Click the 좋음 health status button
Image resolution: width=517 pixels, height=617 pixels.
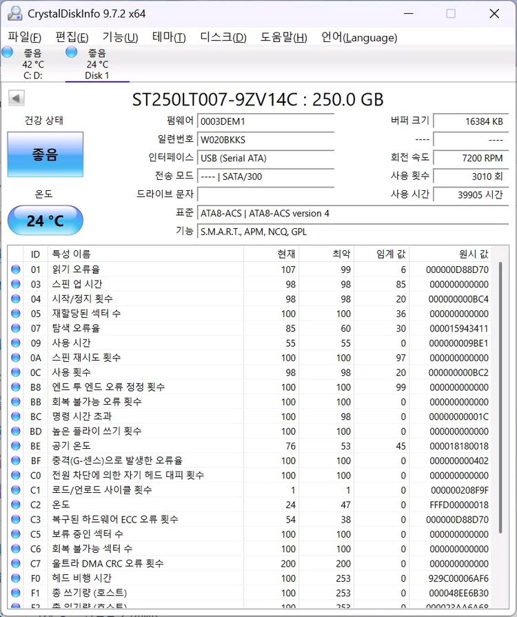click(45, 154)
